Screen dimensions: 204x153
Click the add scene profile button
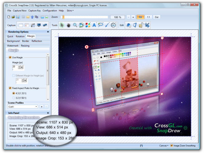click(42, 107)
